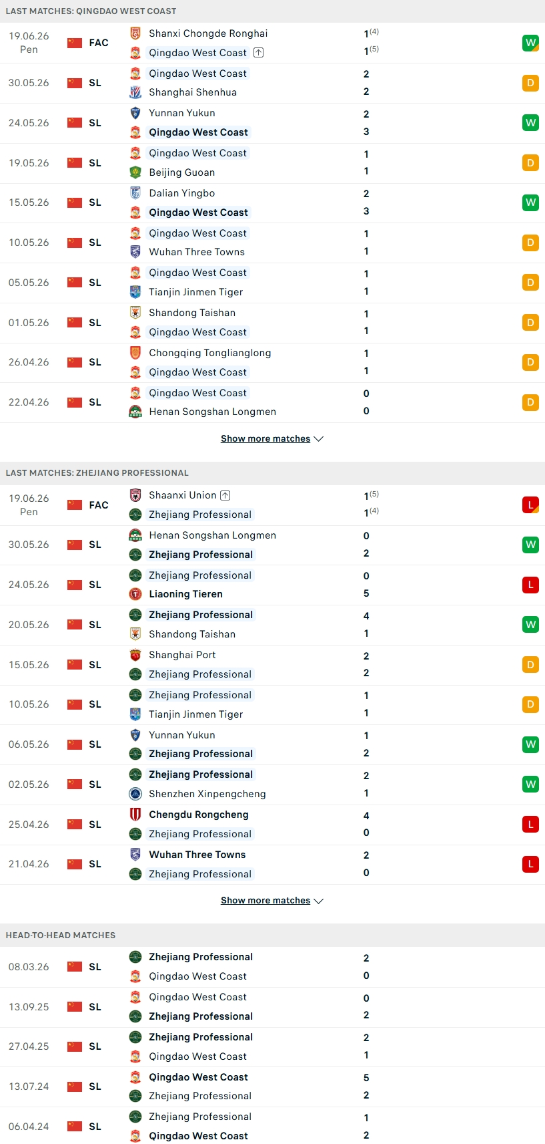Click the Shanghai Port team crest
This screenshot has width=545, height=1144.
pyautogui.click(x=135, y=655)
